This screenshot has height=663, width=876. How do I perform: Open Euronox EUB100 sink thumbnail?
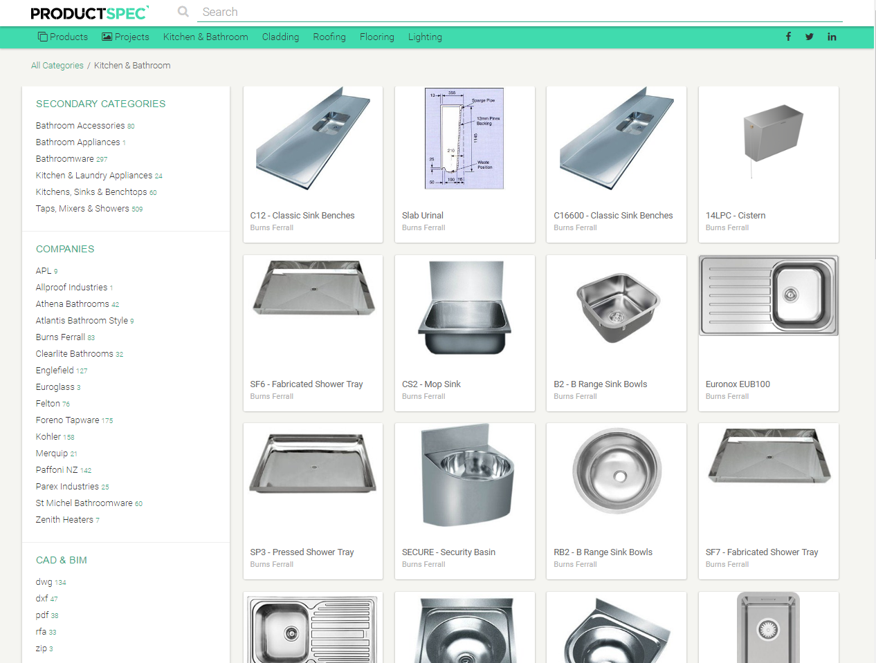point(769,296)
